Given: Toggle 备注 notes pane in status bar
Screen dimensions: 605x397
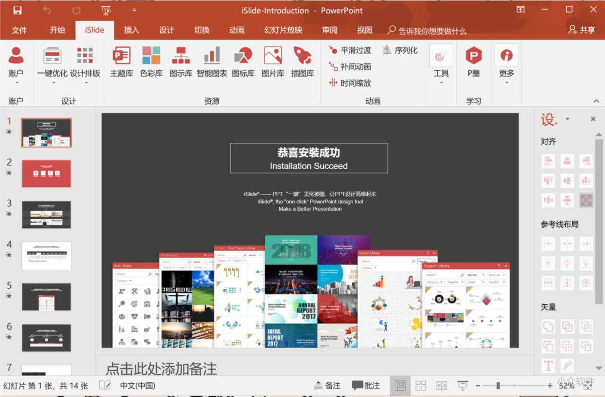Looking at the screenshot, I should (x=327, y=385).
